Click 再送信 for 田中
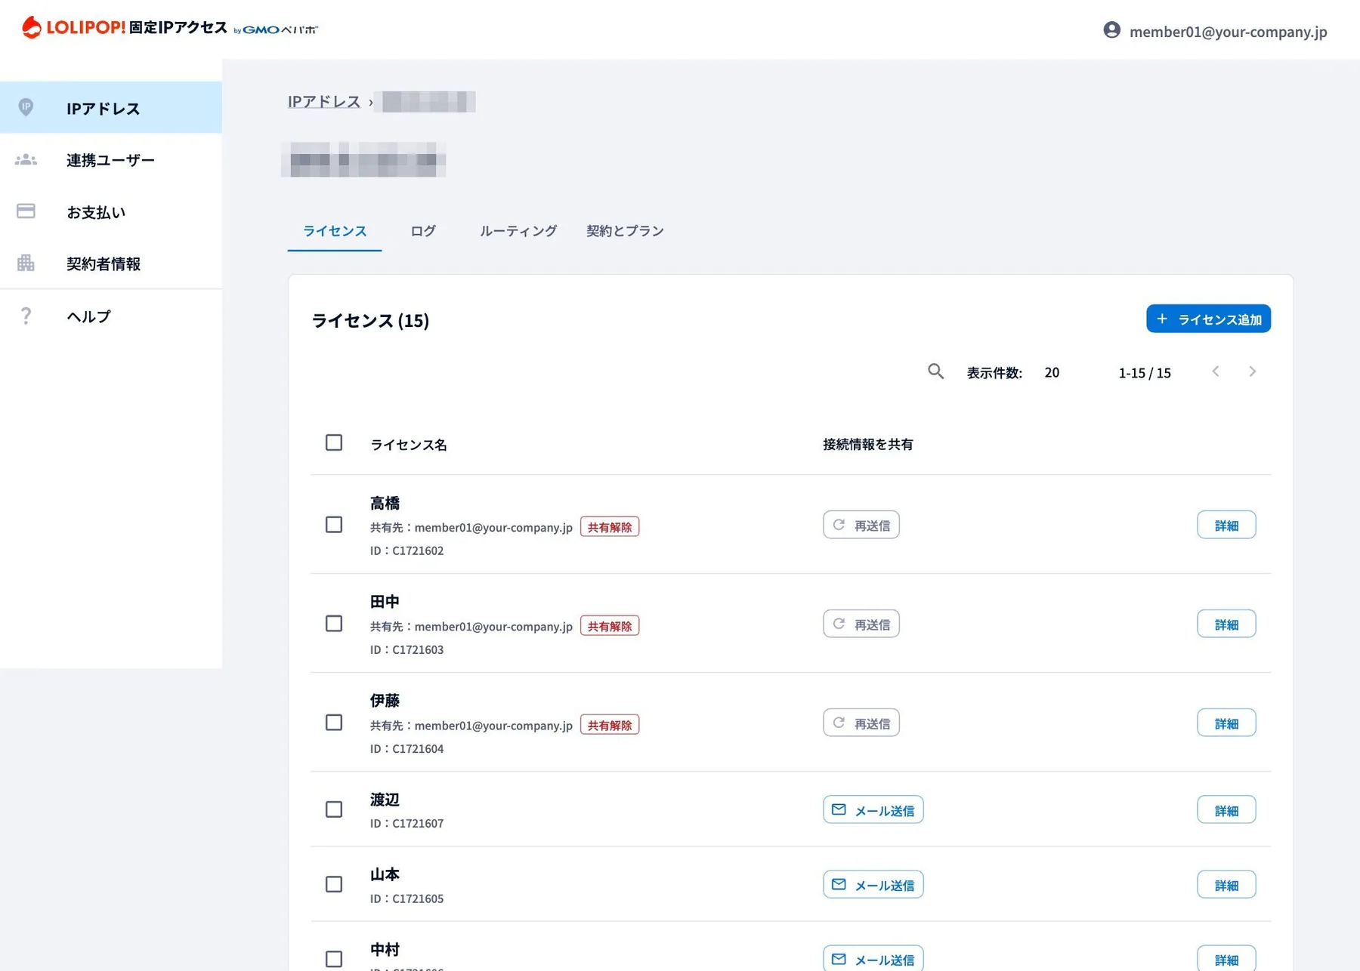Image resolution: width=1360 pixels, height=971 pixels. point(861,624)
